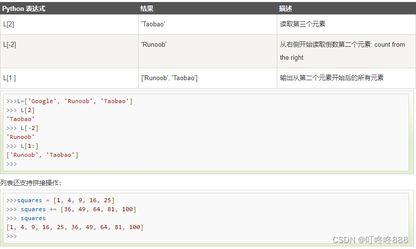The width and height of the screenshot is (416, 249).
Task: Click the 'Runoob' result cell in the table
Action: (208, 51)
